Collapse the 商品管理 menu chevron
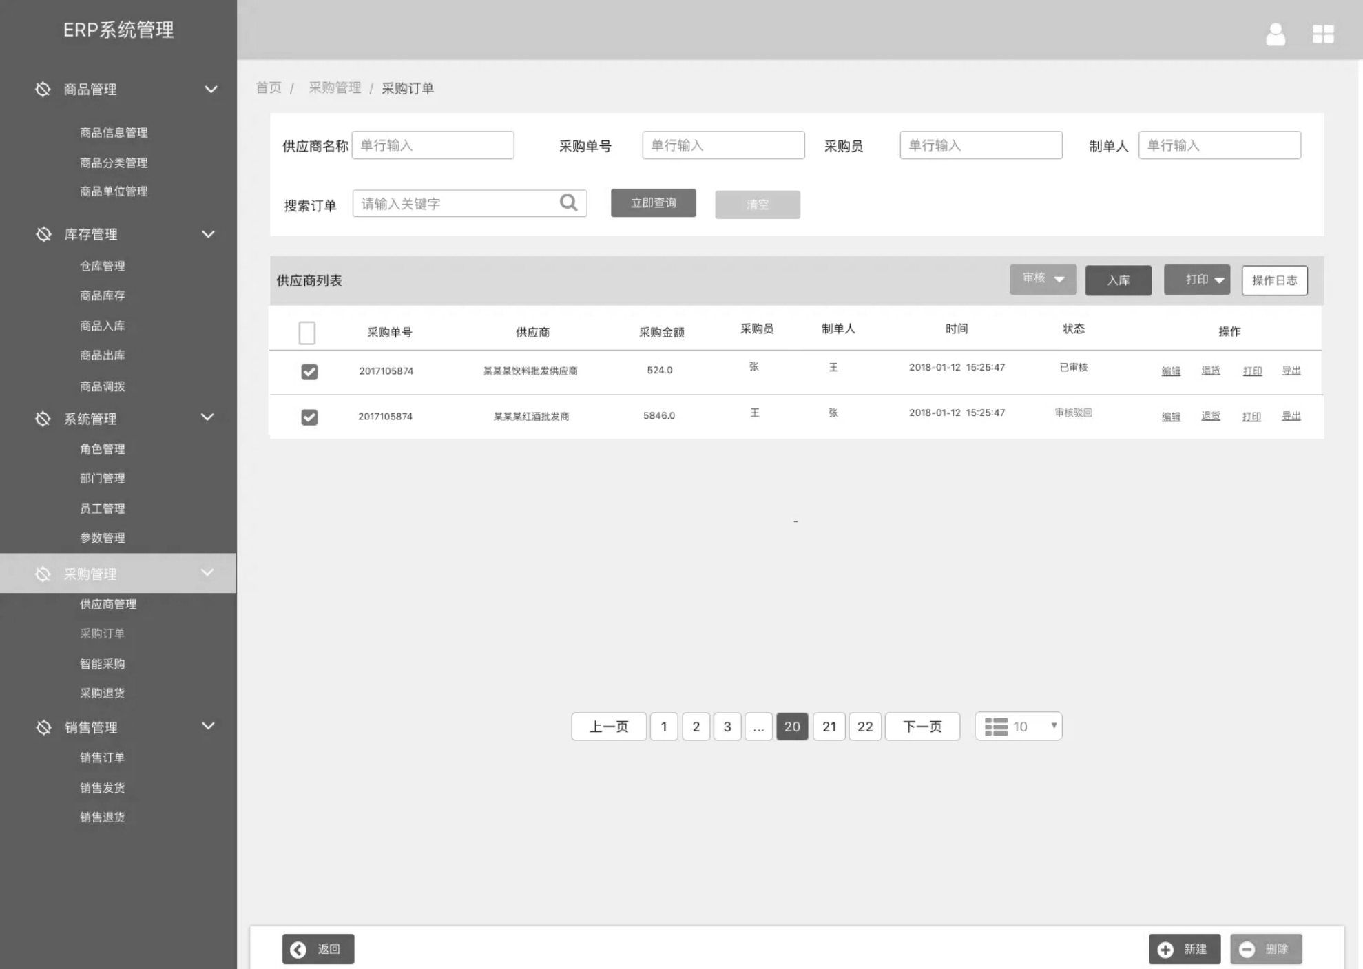Viewport: 1363px width, 969px height. coord(211,90)
